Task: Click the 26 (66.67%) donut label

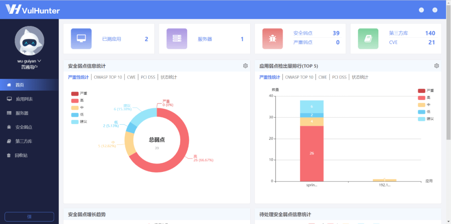Action: [203, 160]
